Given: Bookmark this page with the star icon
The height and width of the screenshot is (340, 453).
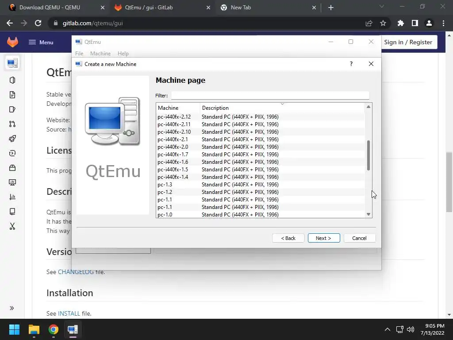Looking at the screenshot, I should (x=383, y=23).
